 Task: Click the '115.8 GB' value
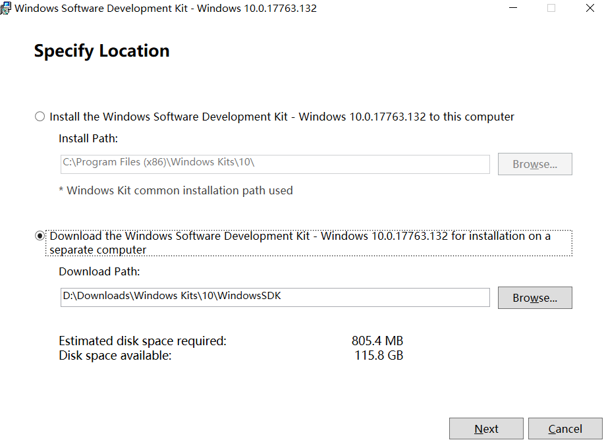tap(379, 355)
